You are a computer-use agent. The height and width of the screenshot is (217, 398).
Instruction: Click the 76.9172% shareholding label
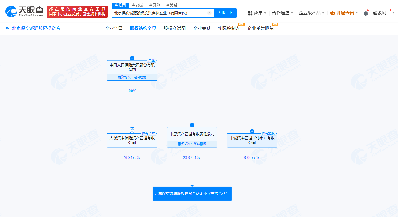coord(131,157)
